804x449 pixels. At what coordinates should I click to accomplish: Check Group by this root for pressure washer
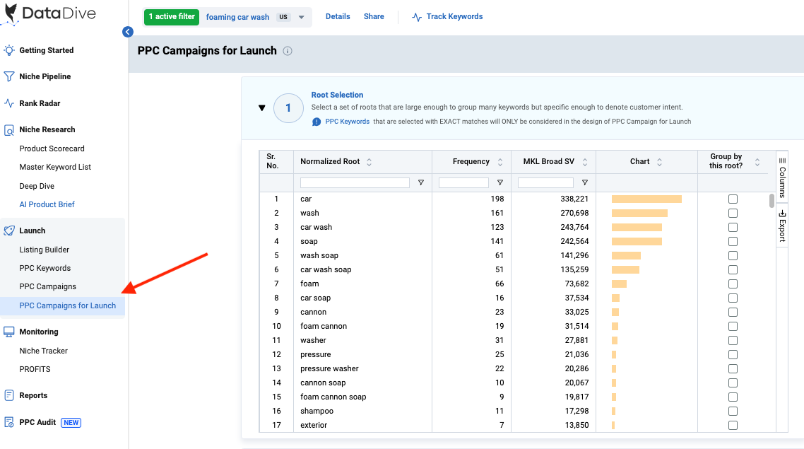click(733, 368)
